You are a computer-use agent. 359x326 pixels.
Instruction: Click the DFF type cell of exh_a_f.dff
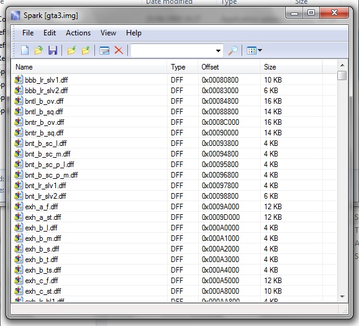[177, 207]
